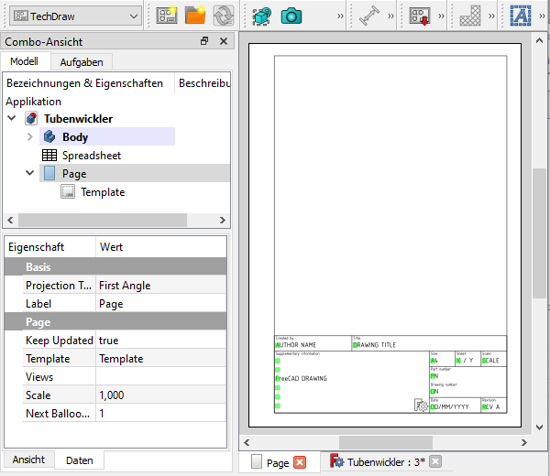Collapse the Tubenwickler document node
The height and width of the screenshot is (476, 550).
[x=12, y=119]
